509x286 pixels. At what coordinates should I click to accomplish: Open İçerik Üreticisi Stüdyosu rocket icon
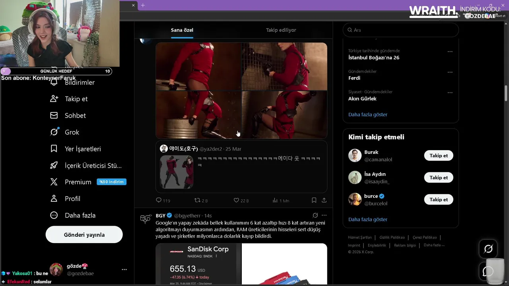54,165
